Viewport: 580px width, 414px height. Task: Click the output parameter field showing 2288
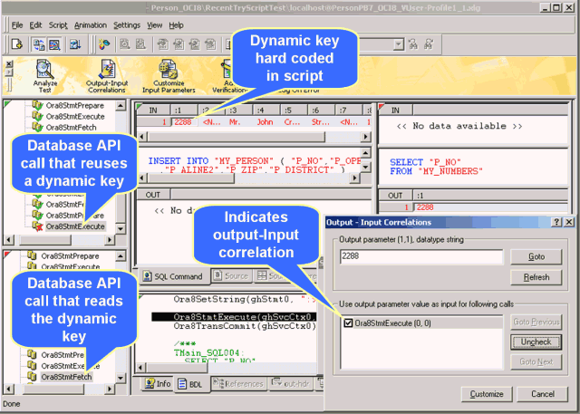point(420,257)
